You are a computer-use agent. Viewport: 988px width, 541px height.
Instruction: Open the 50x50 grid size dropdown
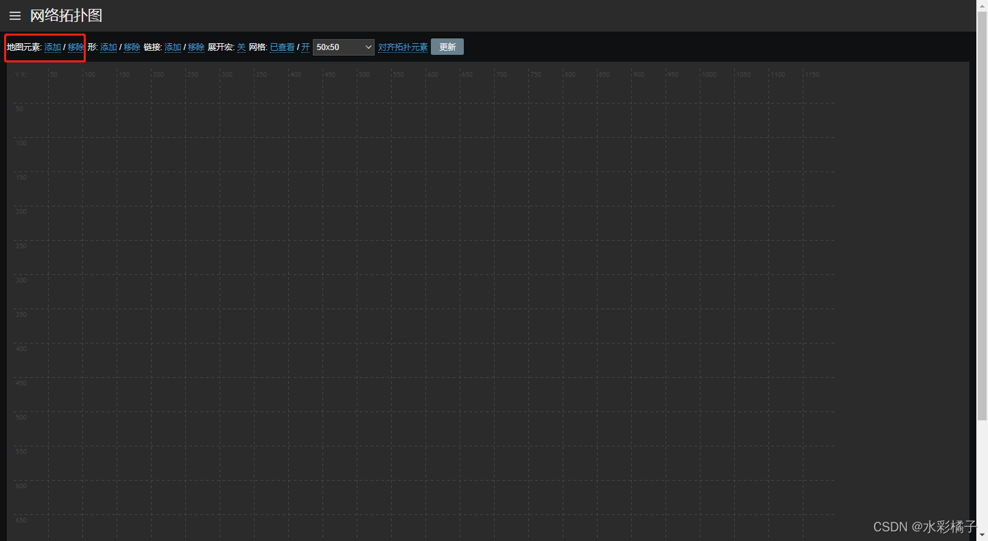coord(344,47)
